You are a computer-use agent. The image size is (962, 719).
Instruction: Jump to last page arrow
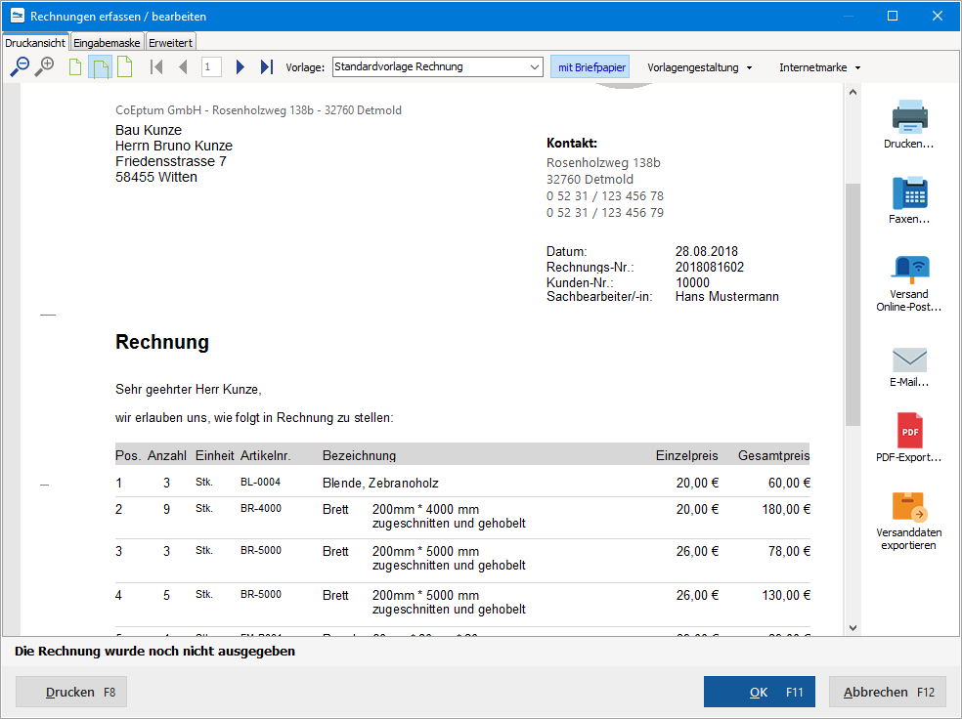click(x=266, y=66)
